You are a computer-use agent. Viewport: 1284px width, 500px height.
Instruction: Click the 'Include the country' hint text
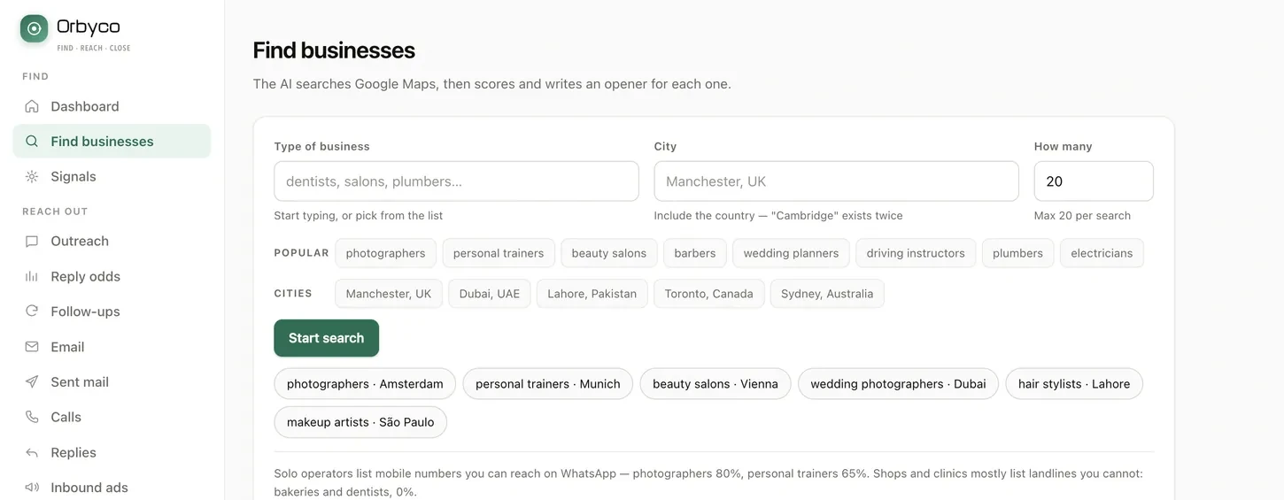coord(778,216)
